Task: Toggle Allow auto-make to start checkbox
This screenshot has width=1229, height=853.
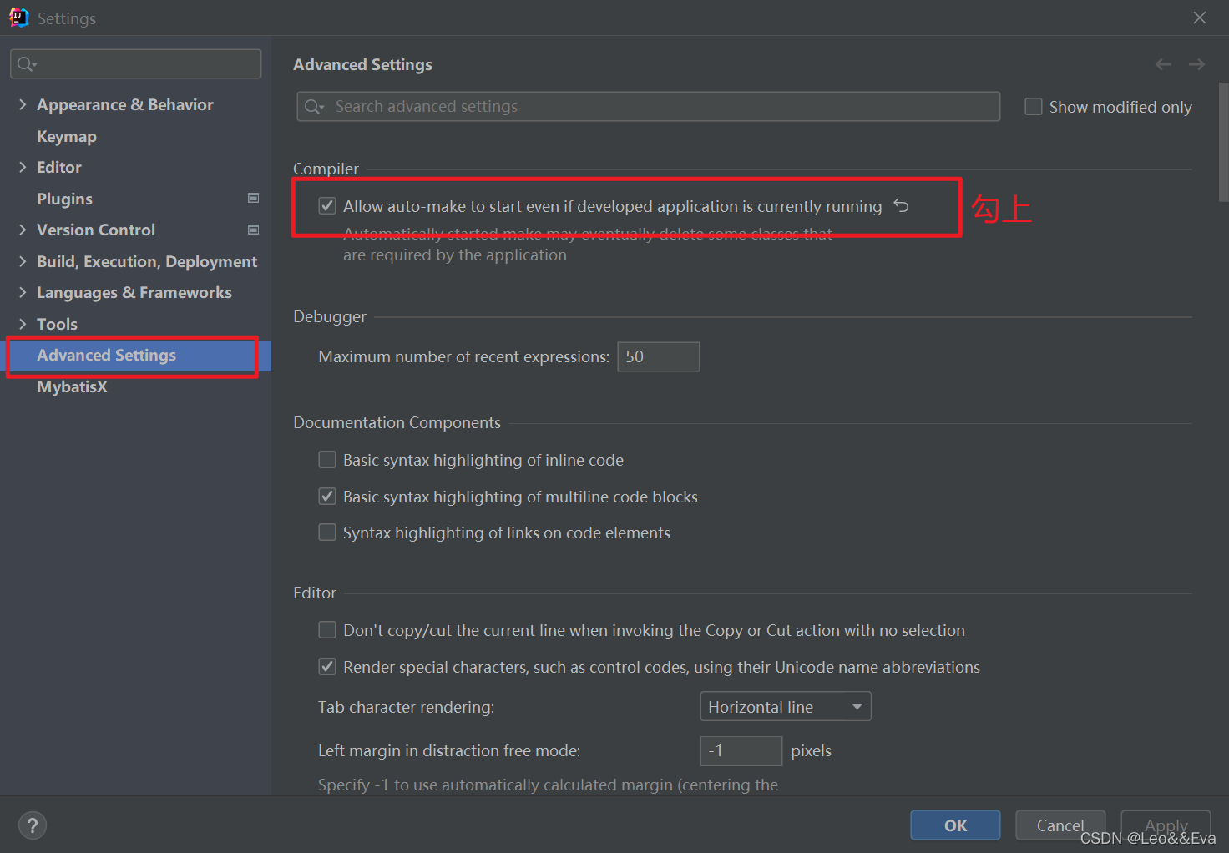Action: tap(327, 206)
